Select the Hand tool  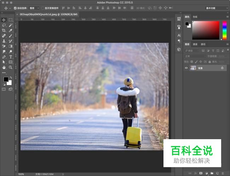pos(4,67)
